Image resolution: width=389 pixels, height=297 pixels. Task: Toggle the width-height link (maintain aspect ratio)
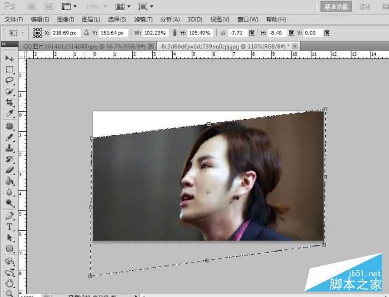pos(175,33)
